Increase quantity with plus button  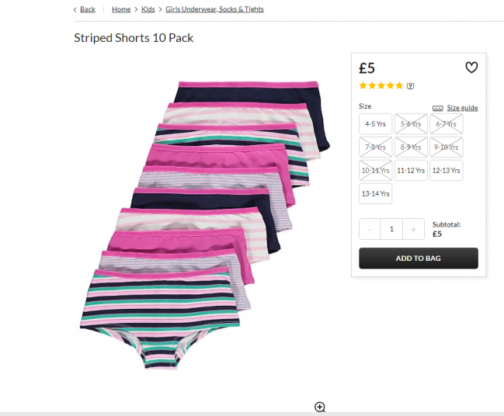tap(413, 229)
